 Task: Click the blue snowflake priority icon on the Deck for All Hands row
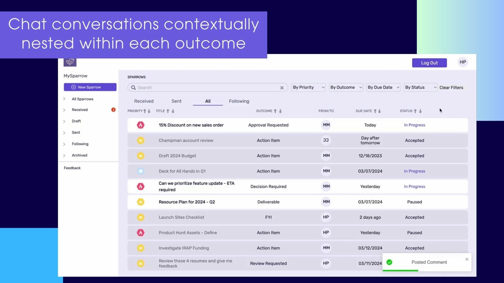pos(141,171)
